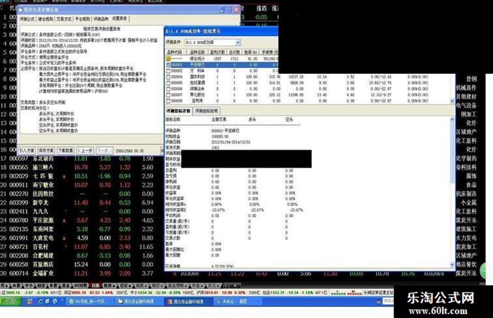Click the 引入方案 button
Screen dimensions: 493x318
click(x=27, y=150)
